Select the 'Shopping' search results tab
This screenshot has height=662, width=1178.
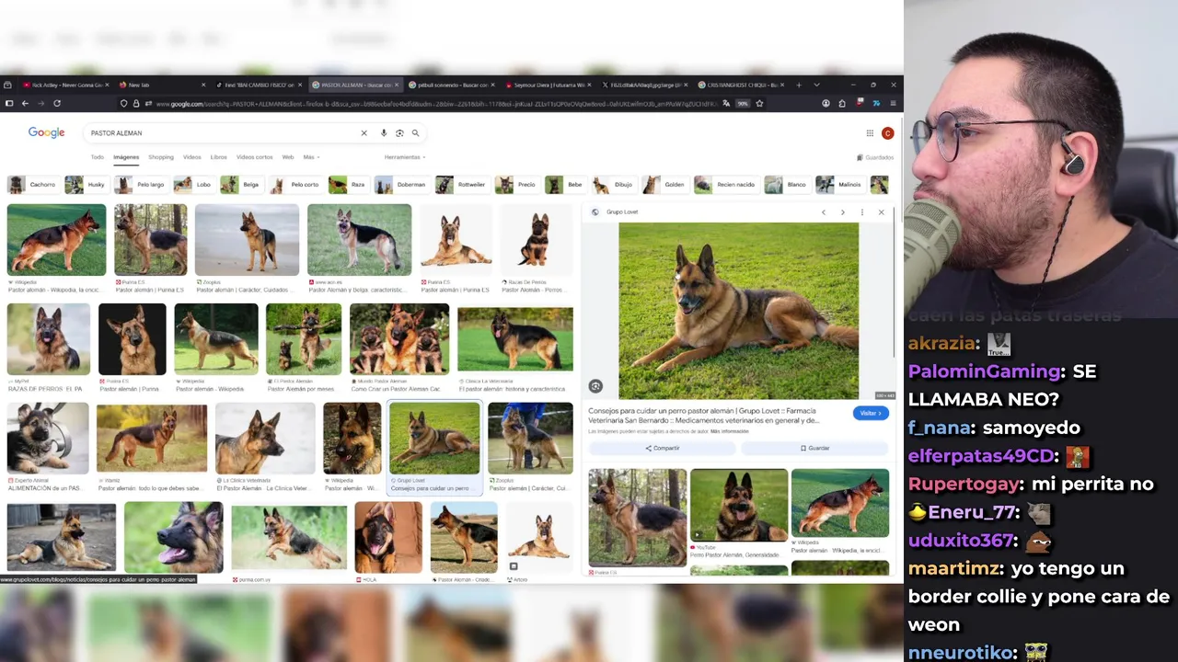tap(161, 157)
